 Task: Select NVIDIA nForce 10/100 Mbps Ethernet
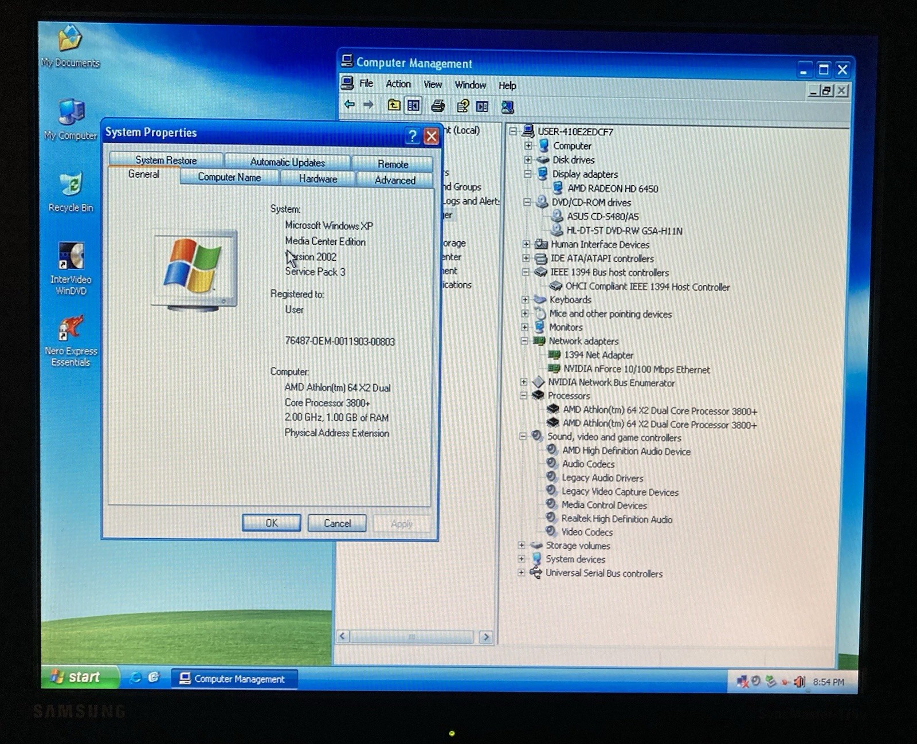click(x=636, y=370)
